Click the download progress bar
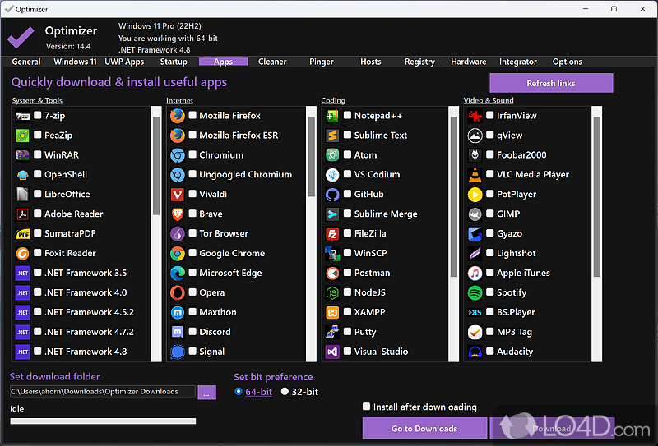 click(103, 421)
